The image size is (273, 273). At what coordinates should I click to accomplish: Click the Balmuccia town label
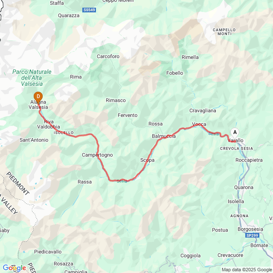point(164,136)
